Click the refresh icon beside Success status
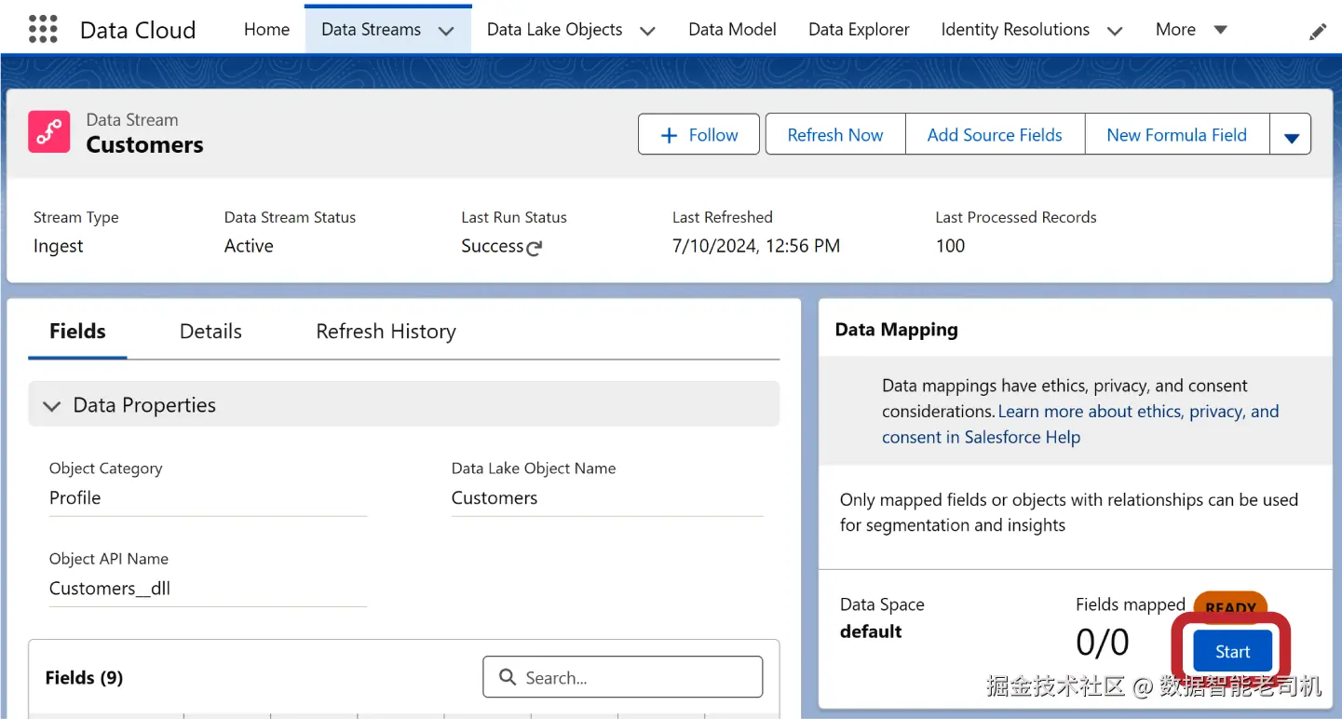This screenshot has height=719, width=1342. click(x=534, y=248)
